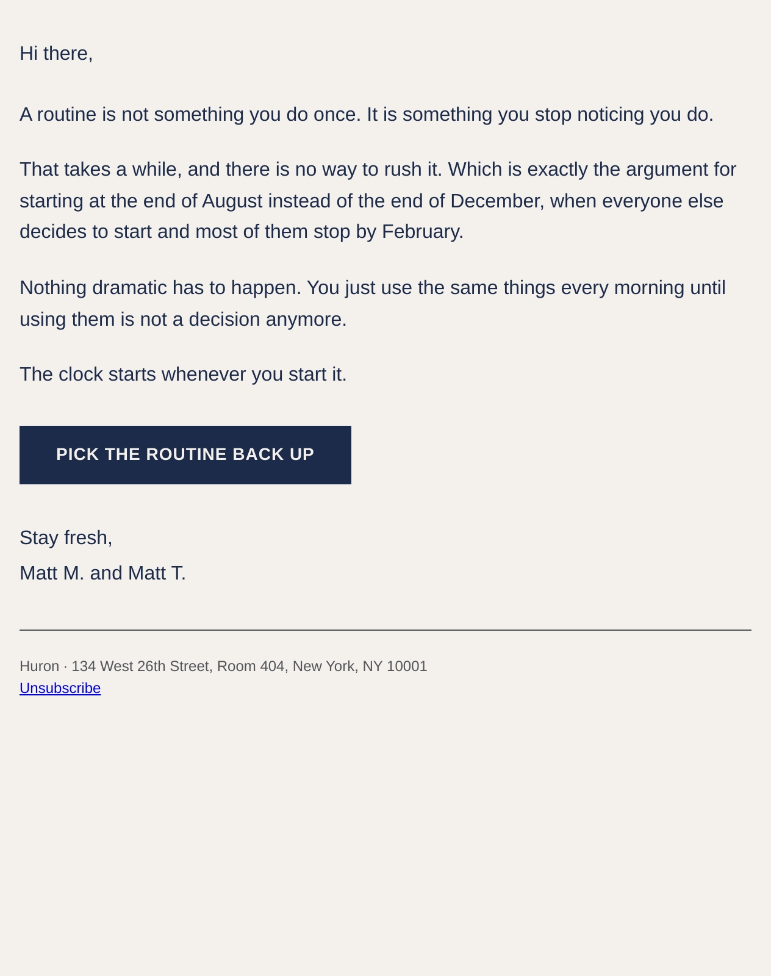This screenshot has height=976, width=771.
Task: Click the signature 'Matt M. and Matt T.'
Action: (x=102, y=573)
